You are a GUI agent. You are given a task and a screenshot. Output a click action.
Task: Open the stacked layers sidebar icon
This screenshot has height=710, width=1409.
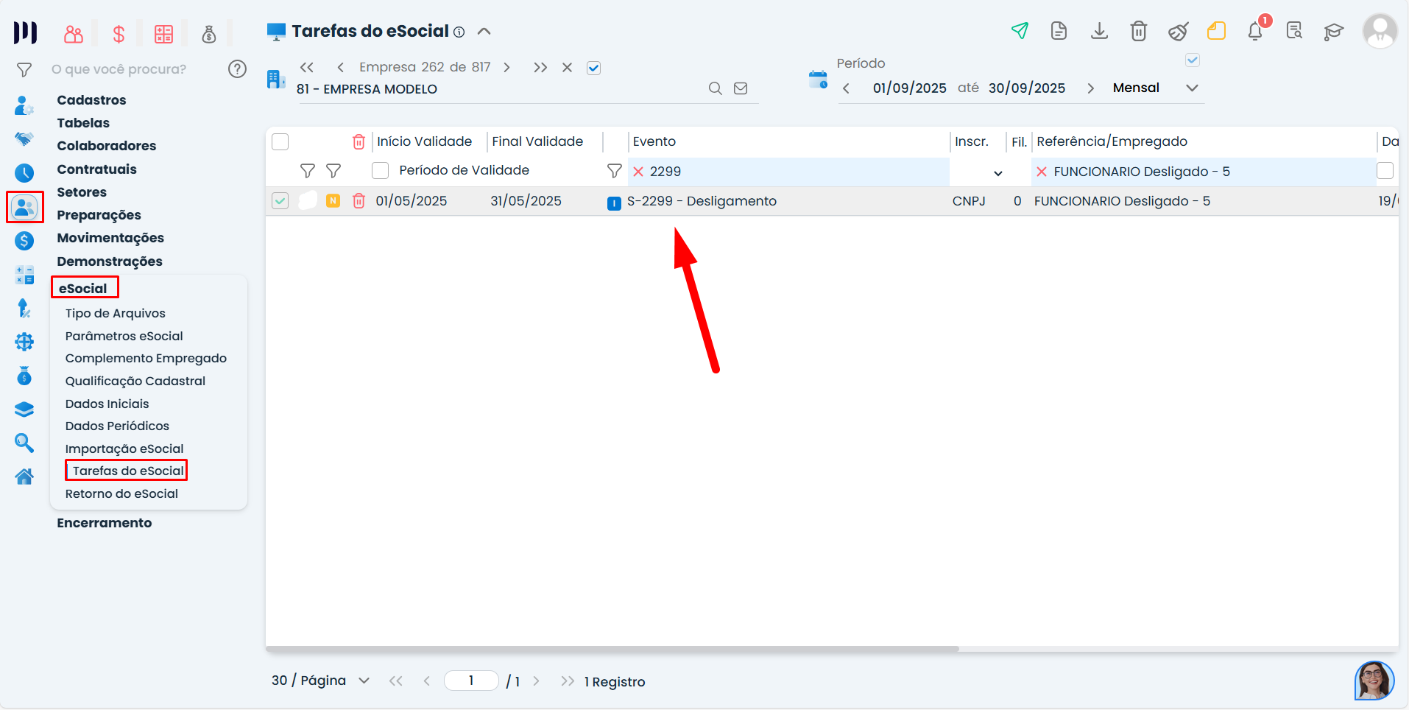24,410
